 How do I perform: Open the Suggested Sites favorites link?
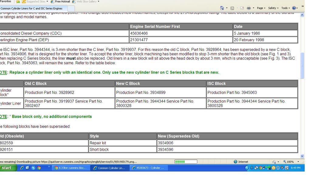35,2
